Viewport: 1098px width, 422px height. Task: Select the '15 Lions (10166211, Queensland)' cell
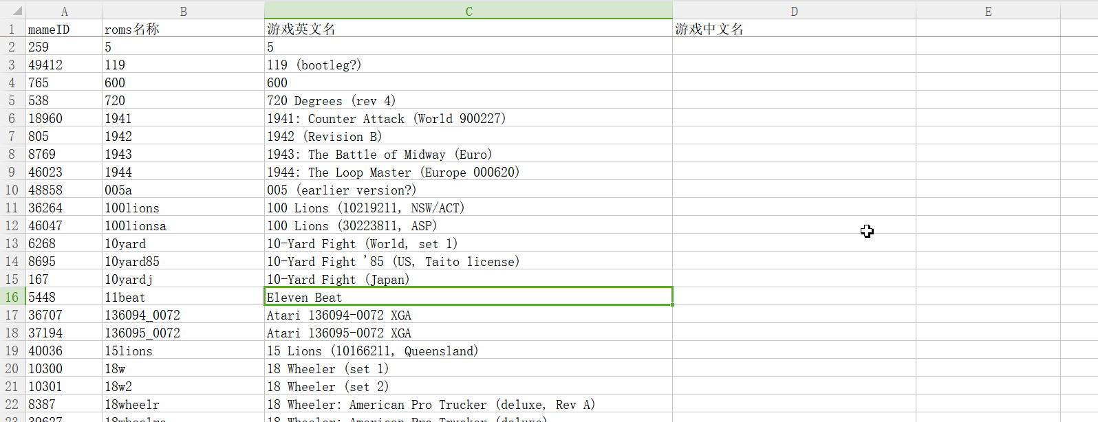469,351
